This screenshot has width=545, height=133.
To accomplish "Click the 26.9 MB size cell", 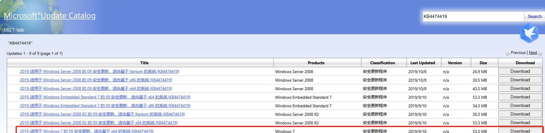I will tap(479, 72).
